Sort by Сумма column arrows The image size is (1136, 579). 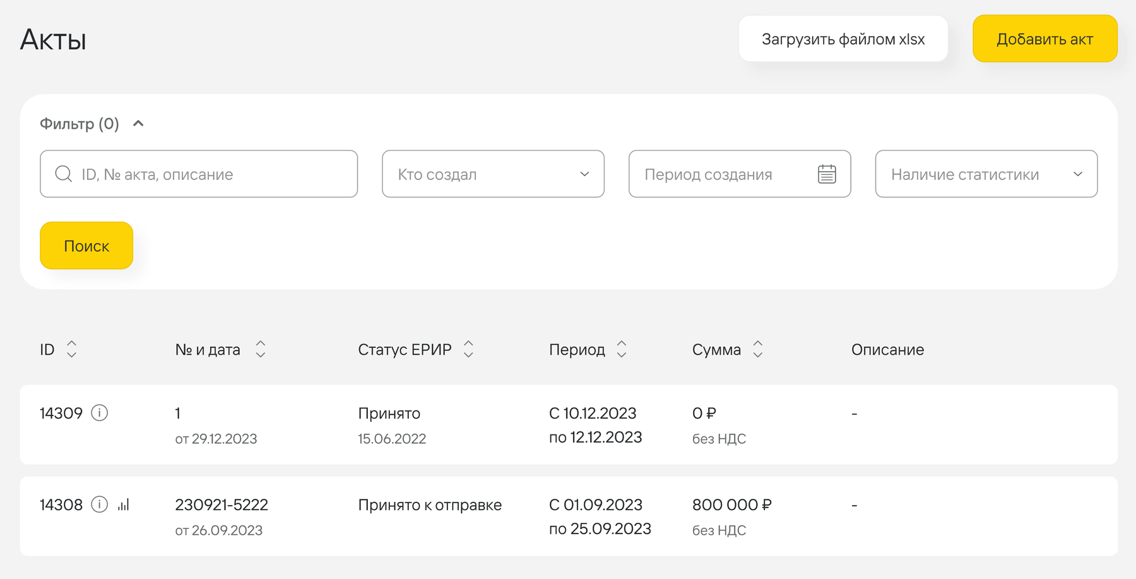coord(758,349)
